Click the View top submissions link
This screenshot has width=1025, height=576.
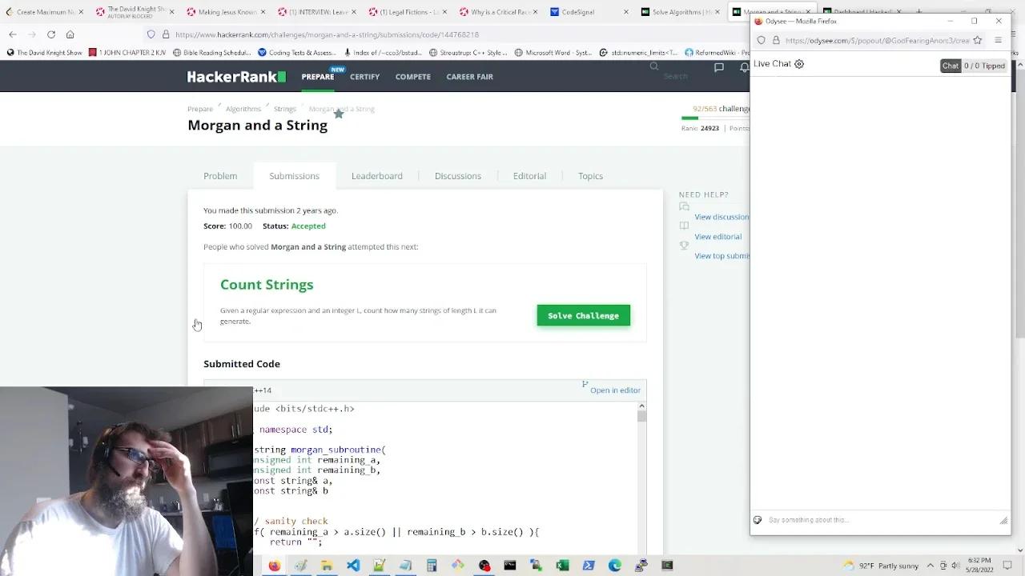tap(722, 256)
